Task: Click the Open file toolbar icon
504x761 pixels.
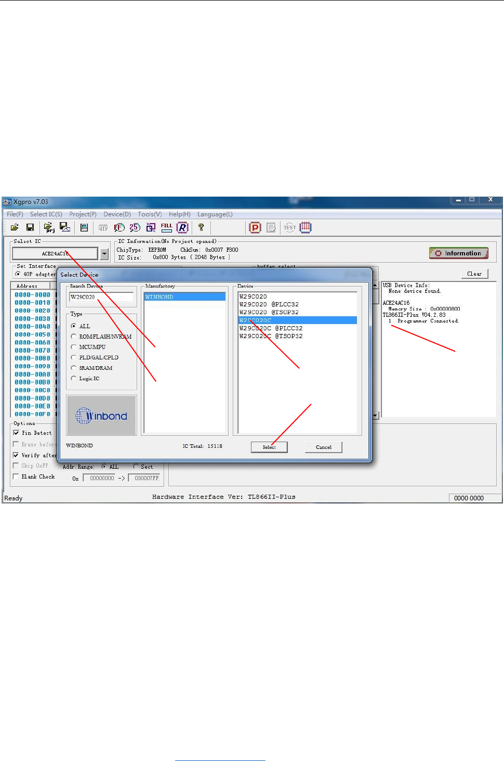Action: [15, 227]
